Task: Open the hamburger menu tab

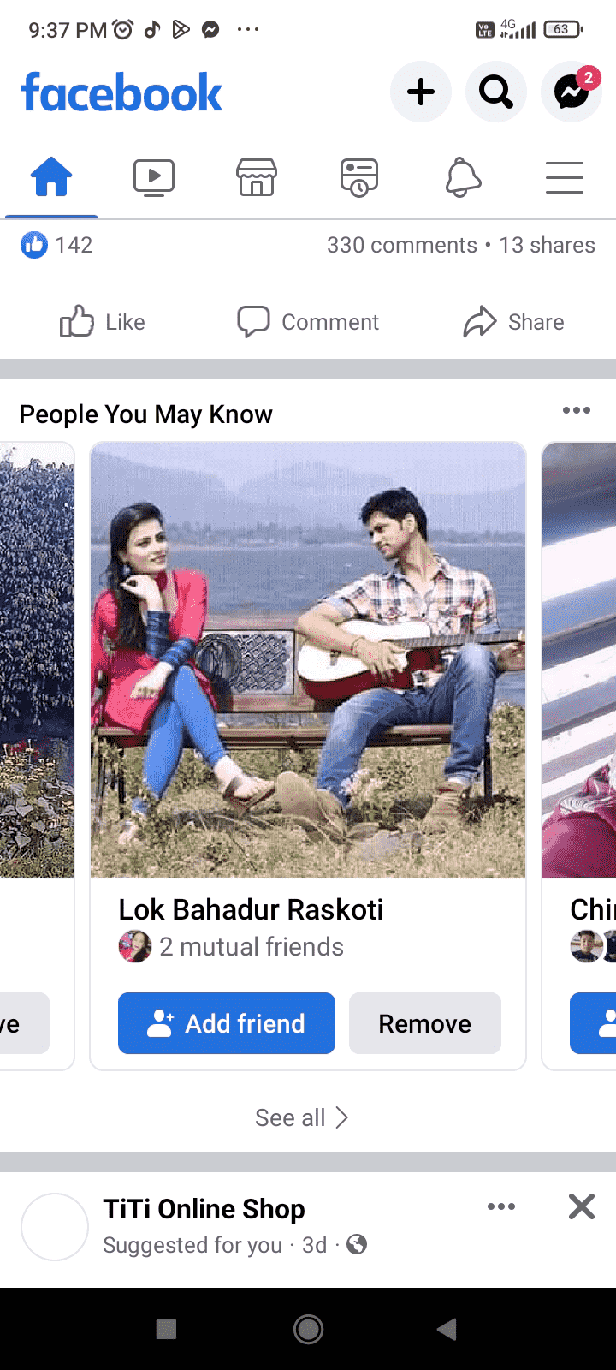Action: (x=565, y=178)
